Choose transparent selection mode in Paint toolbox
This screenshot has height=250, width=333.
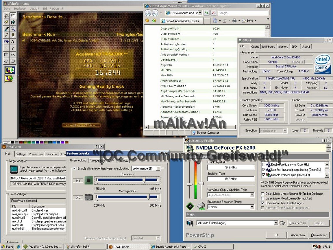point(10,78)
